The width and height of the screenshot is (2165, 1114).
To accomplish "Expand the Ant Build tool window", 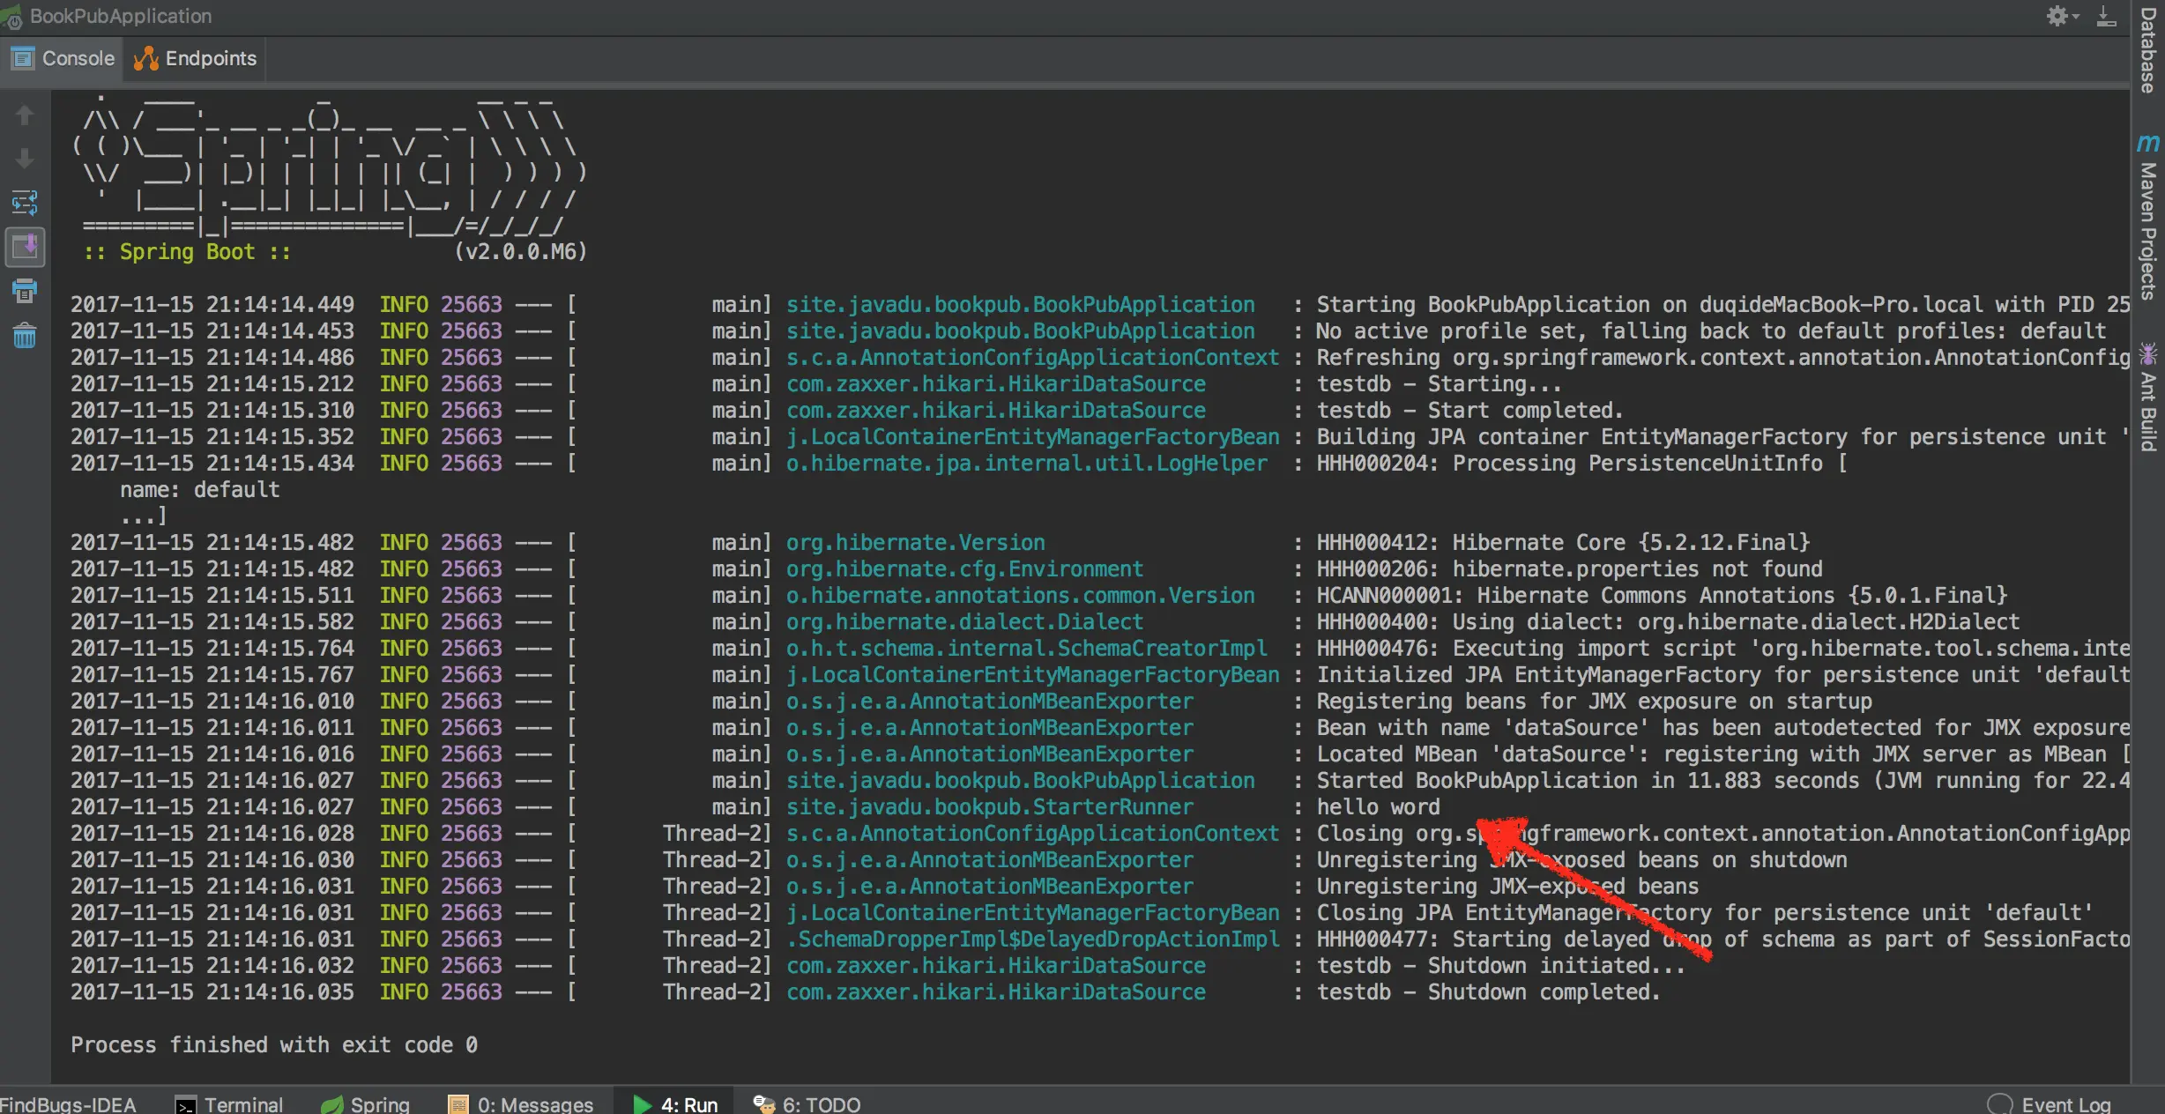I will (x=2147, y=398).
